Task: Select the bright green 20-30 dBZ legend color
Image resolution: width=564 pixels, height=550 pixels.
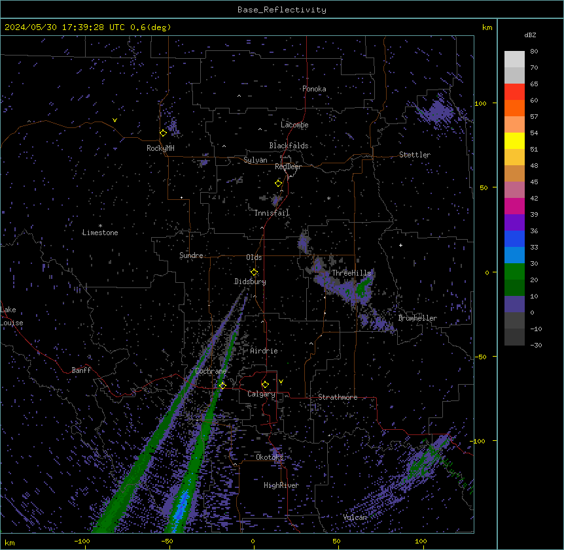Action: 514,272
